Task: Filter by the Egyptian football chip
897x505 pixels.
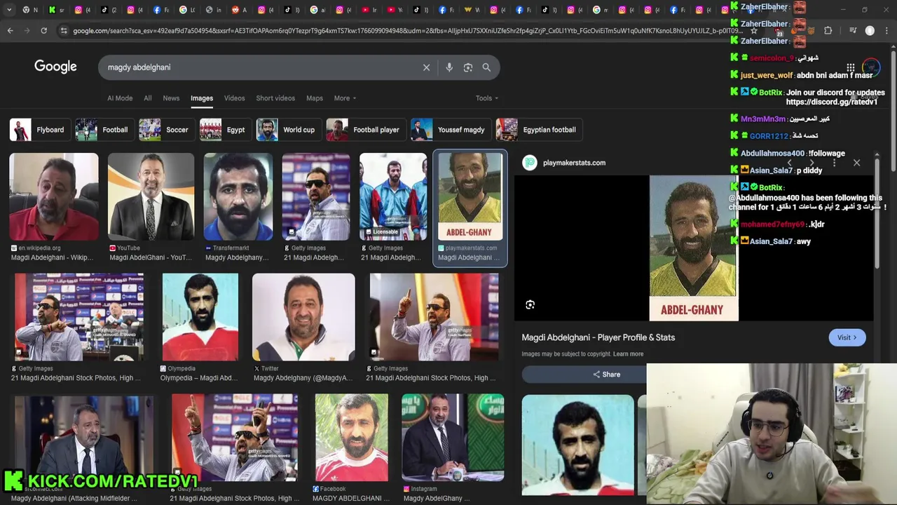Action: [538, 130]
